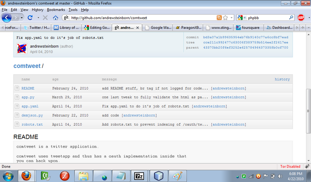Open the Edit menu
This screenshot has width=311, height=182.
click(14, 10)
